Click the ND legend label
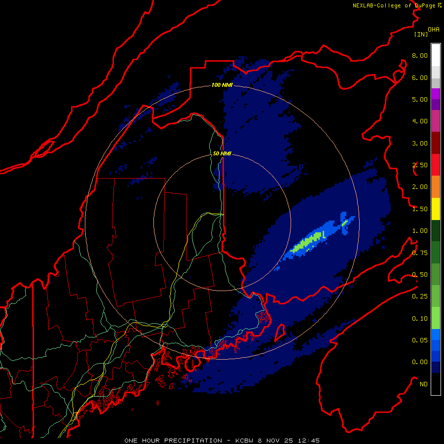This screenshot has height=444, width=444. click(424, 384)
